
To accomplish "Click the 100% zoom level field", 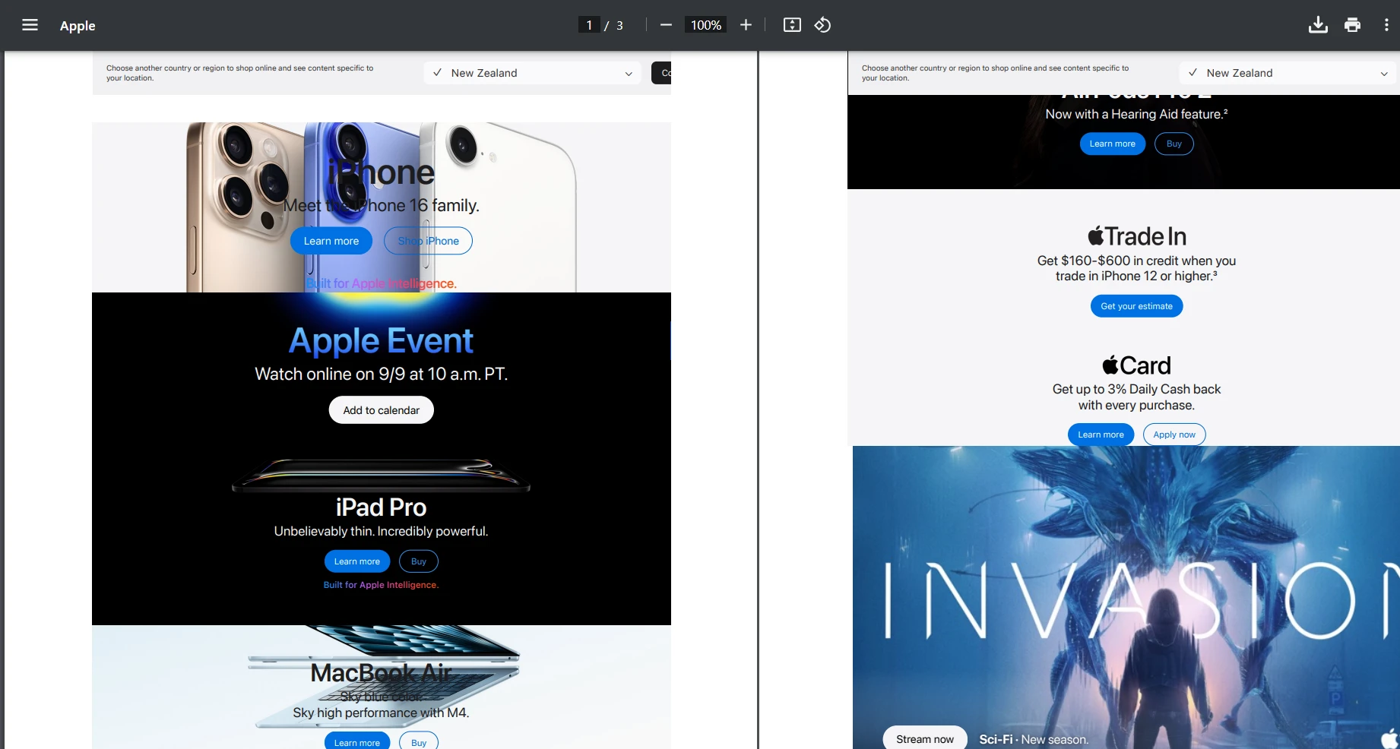I will [x=705, y=25].
